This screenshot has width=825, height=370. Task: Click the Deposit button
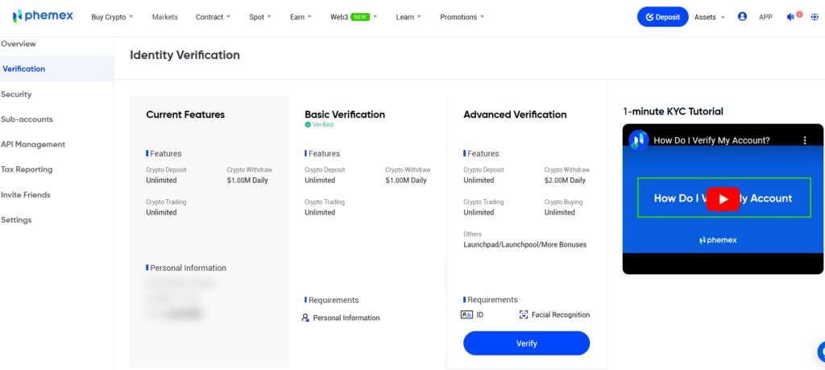pyautogui.click(x=662, y=17)
